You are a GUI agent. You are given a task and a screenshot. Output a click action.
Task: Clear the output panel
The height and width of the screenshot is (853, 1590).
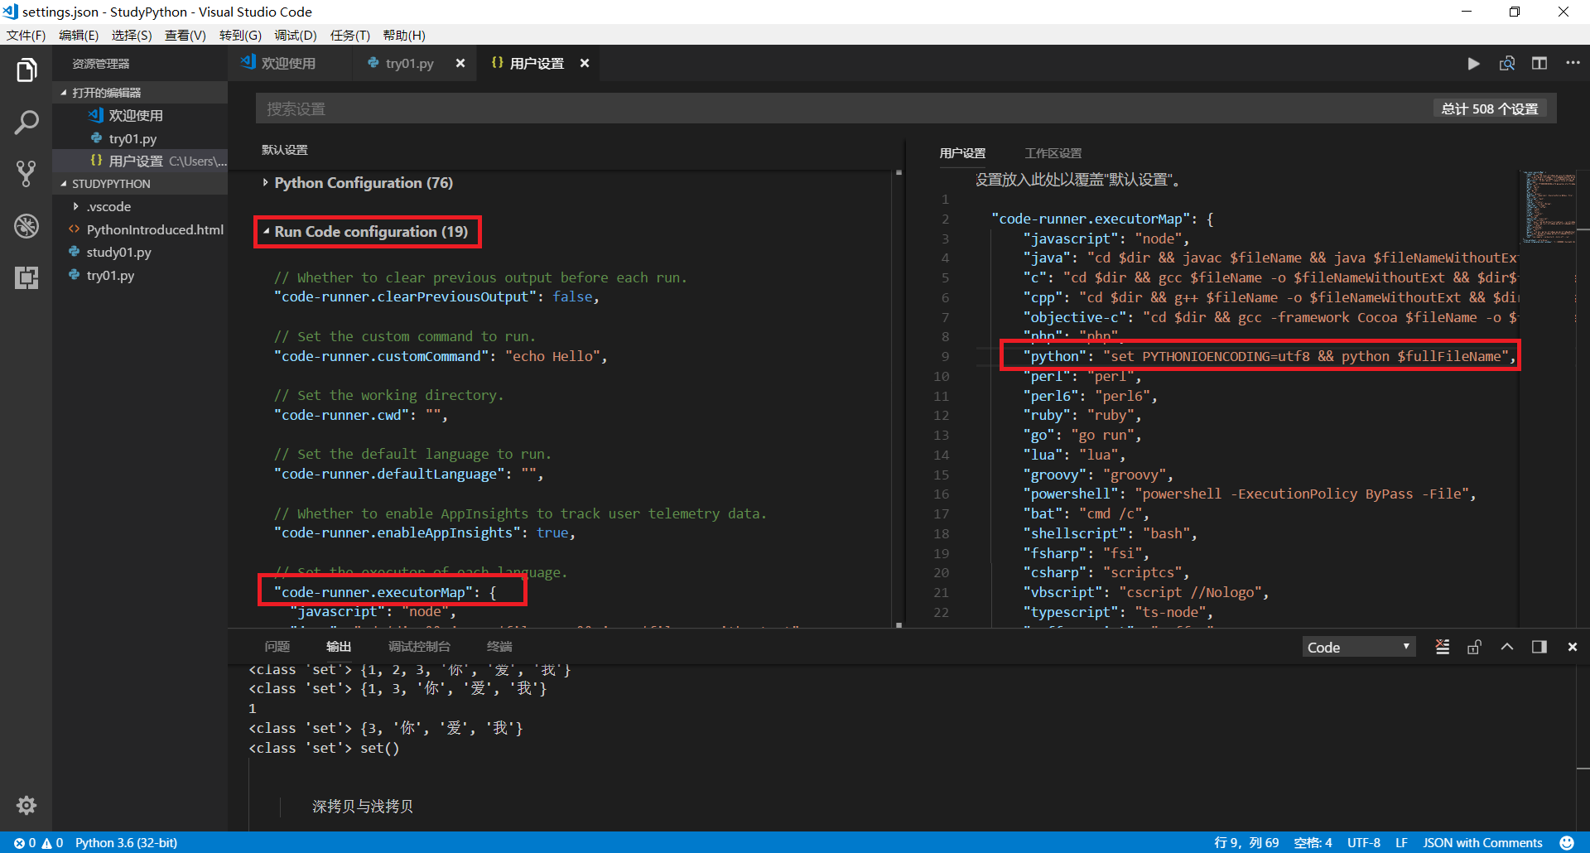(1443, 647)
